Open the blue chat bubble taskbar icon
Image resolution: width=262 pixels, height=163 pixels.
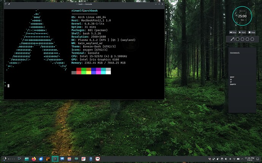coord(62,159)
